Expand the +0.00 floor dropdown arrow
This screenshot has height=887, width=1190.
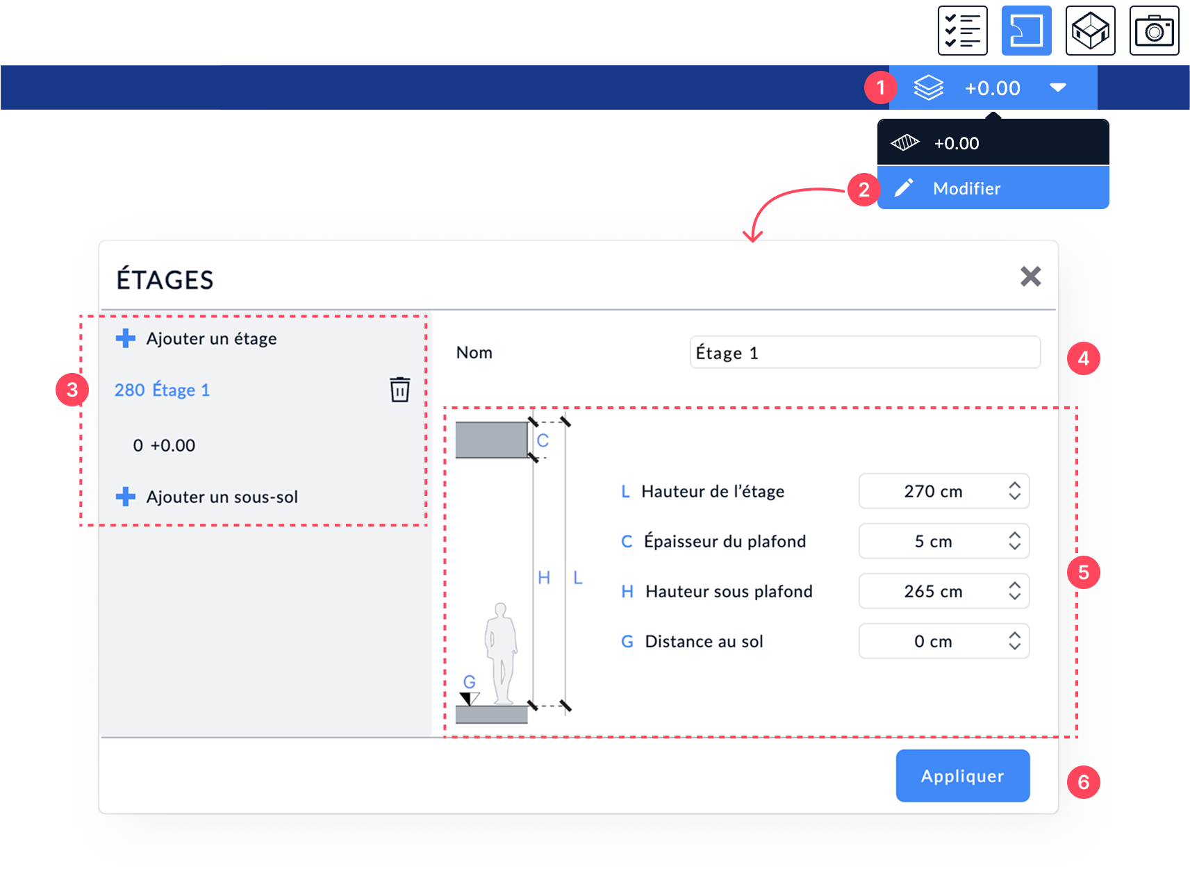coord(1057,88)
